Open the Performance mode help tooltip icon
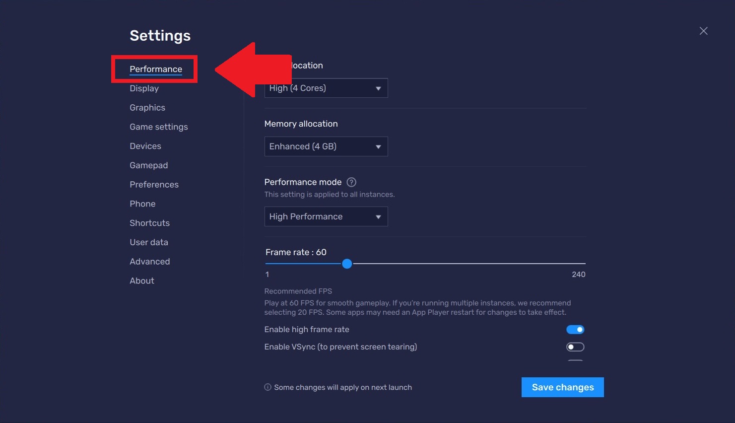The image size is (735, 423). click(x=351, y=182)
